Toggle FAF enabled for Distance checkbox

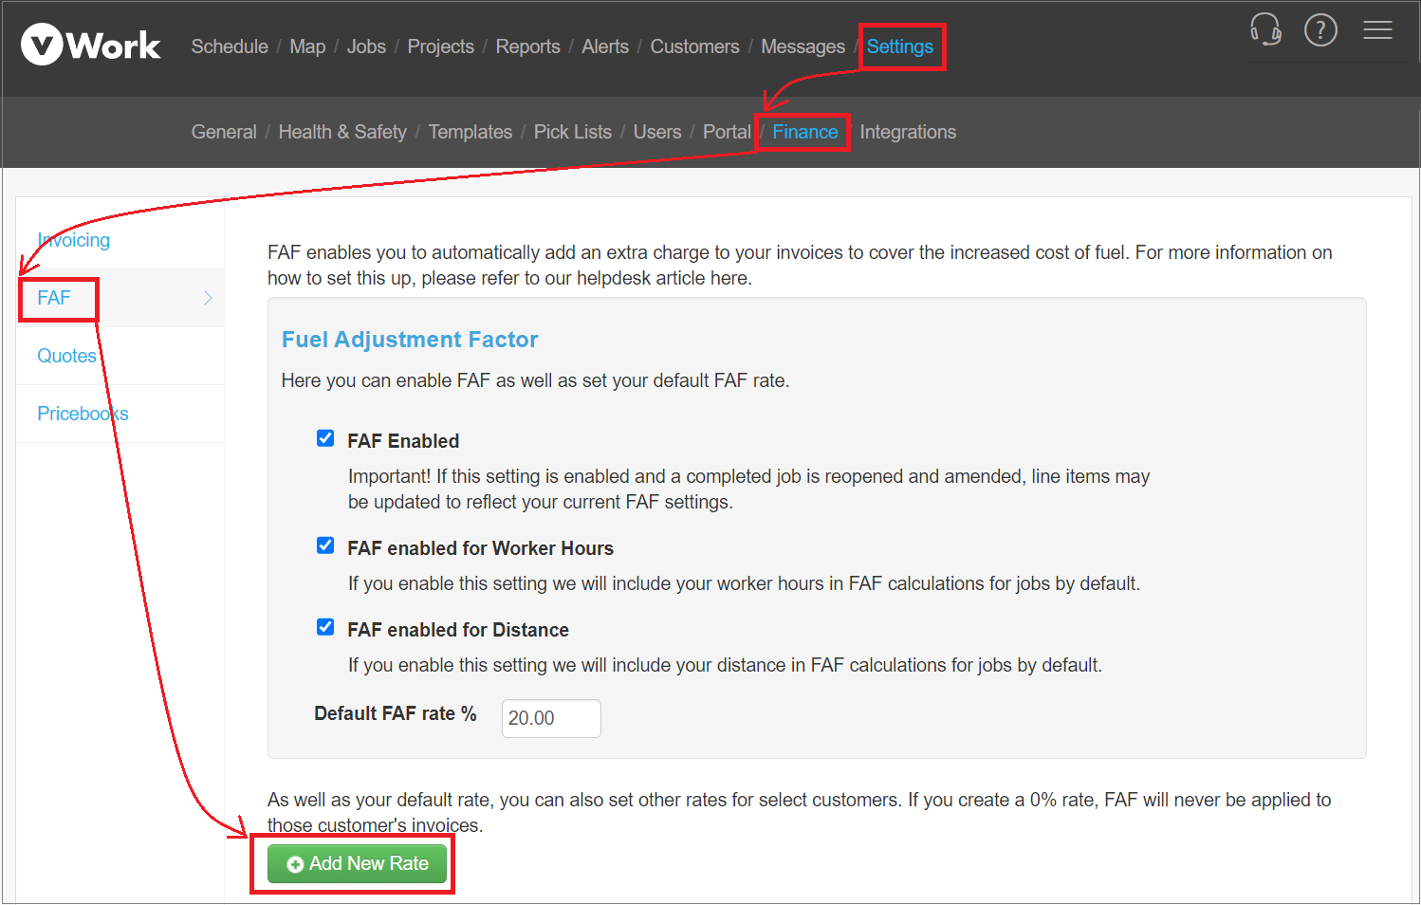pyautogui.click(x=325, y=627)
